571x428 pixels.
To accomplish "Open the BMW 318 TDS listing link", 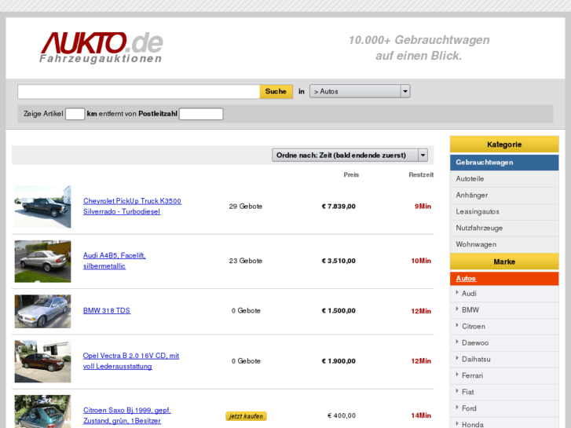I will coord(107,311).
